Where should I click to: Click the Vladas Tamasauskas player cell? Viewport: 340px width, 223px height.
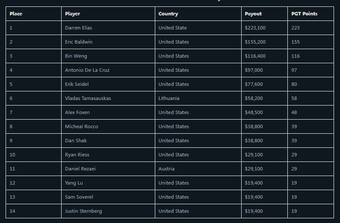click(x=88, y=98)
